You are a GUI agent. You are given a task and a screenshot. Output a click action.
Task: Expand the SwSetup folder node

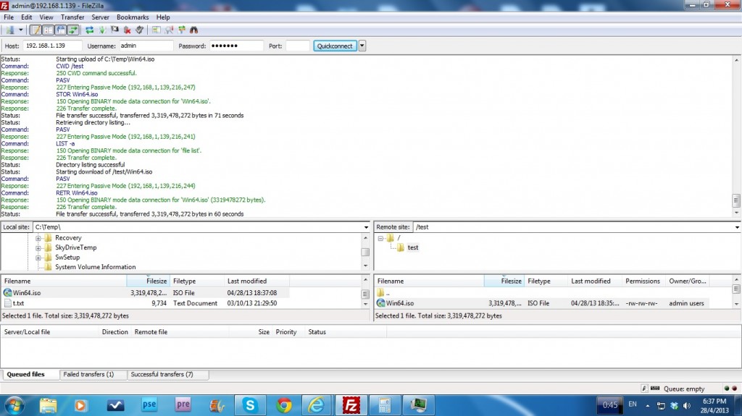click(38, 258)
